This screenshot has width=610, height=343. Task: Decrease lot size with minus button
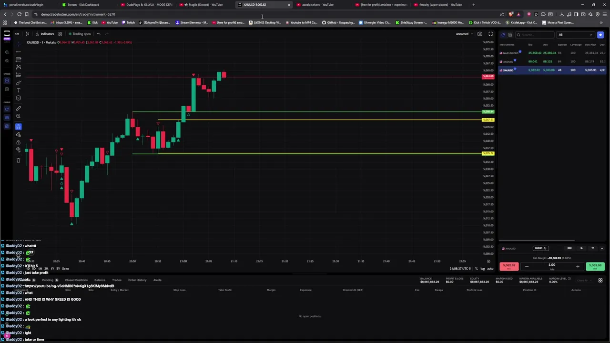pyautogui.click(x=527, y=266)
